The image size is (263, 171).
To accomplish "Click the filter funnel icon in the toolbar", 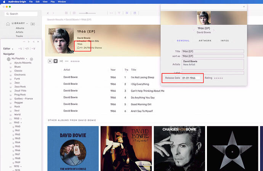I will tap(119, 13).
